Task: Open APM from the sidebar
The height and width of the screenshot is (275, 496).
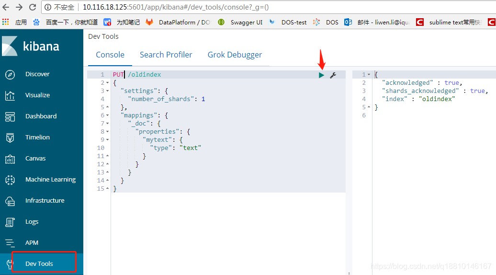Action: pyautogui.click(x=32, y=242)
